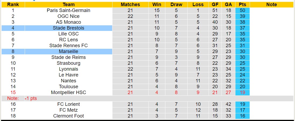
Task: Select Marseille in the standings
Action: pos(68,51)
